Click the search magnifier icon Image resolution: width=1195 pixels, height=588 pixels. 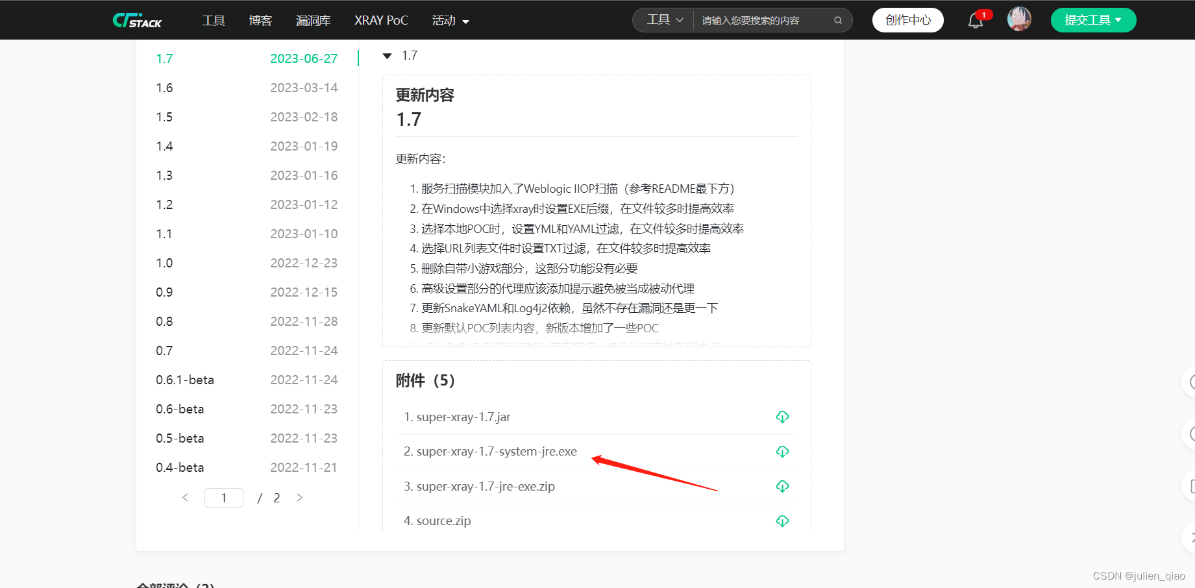[838, 20]
